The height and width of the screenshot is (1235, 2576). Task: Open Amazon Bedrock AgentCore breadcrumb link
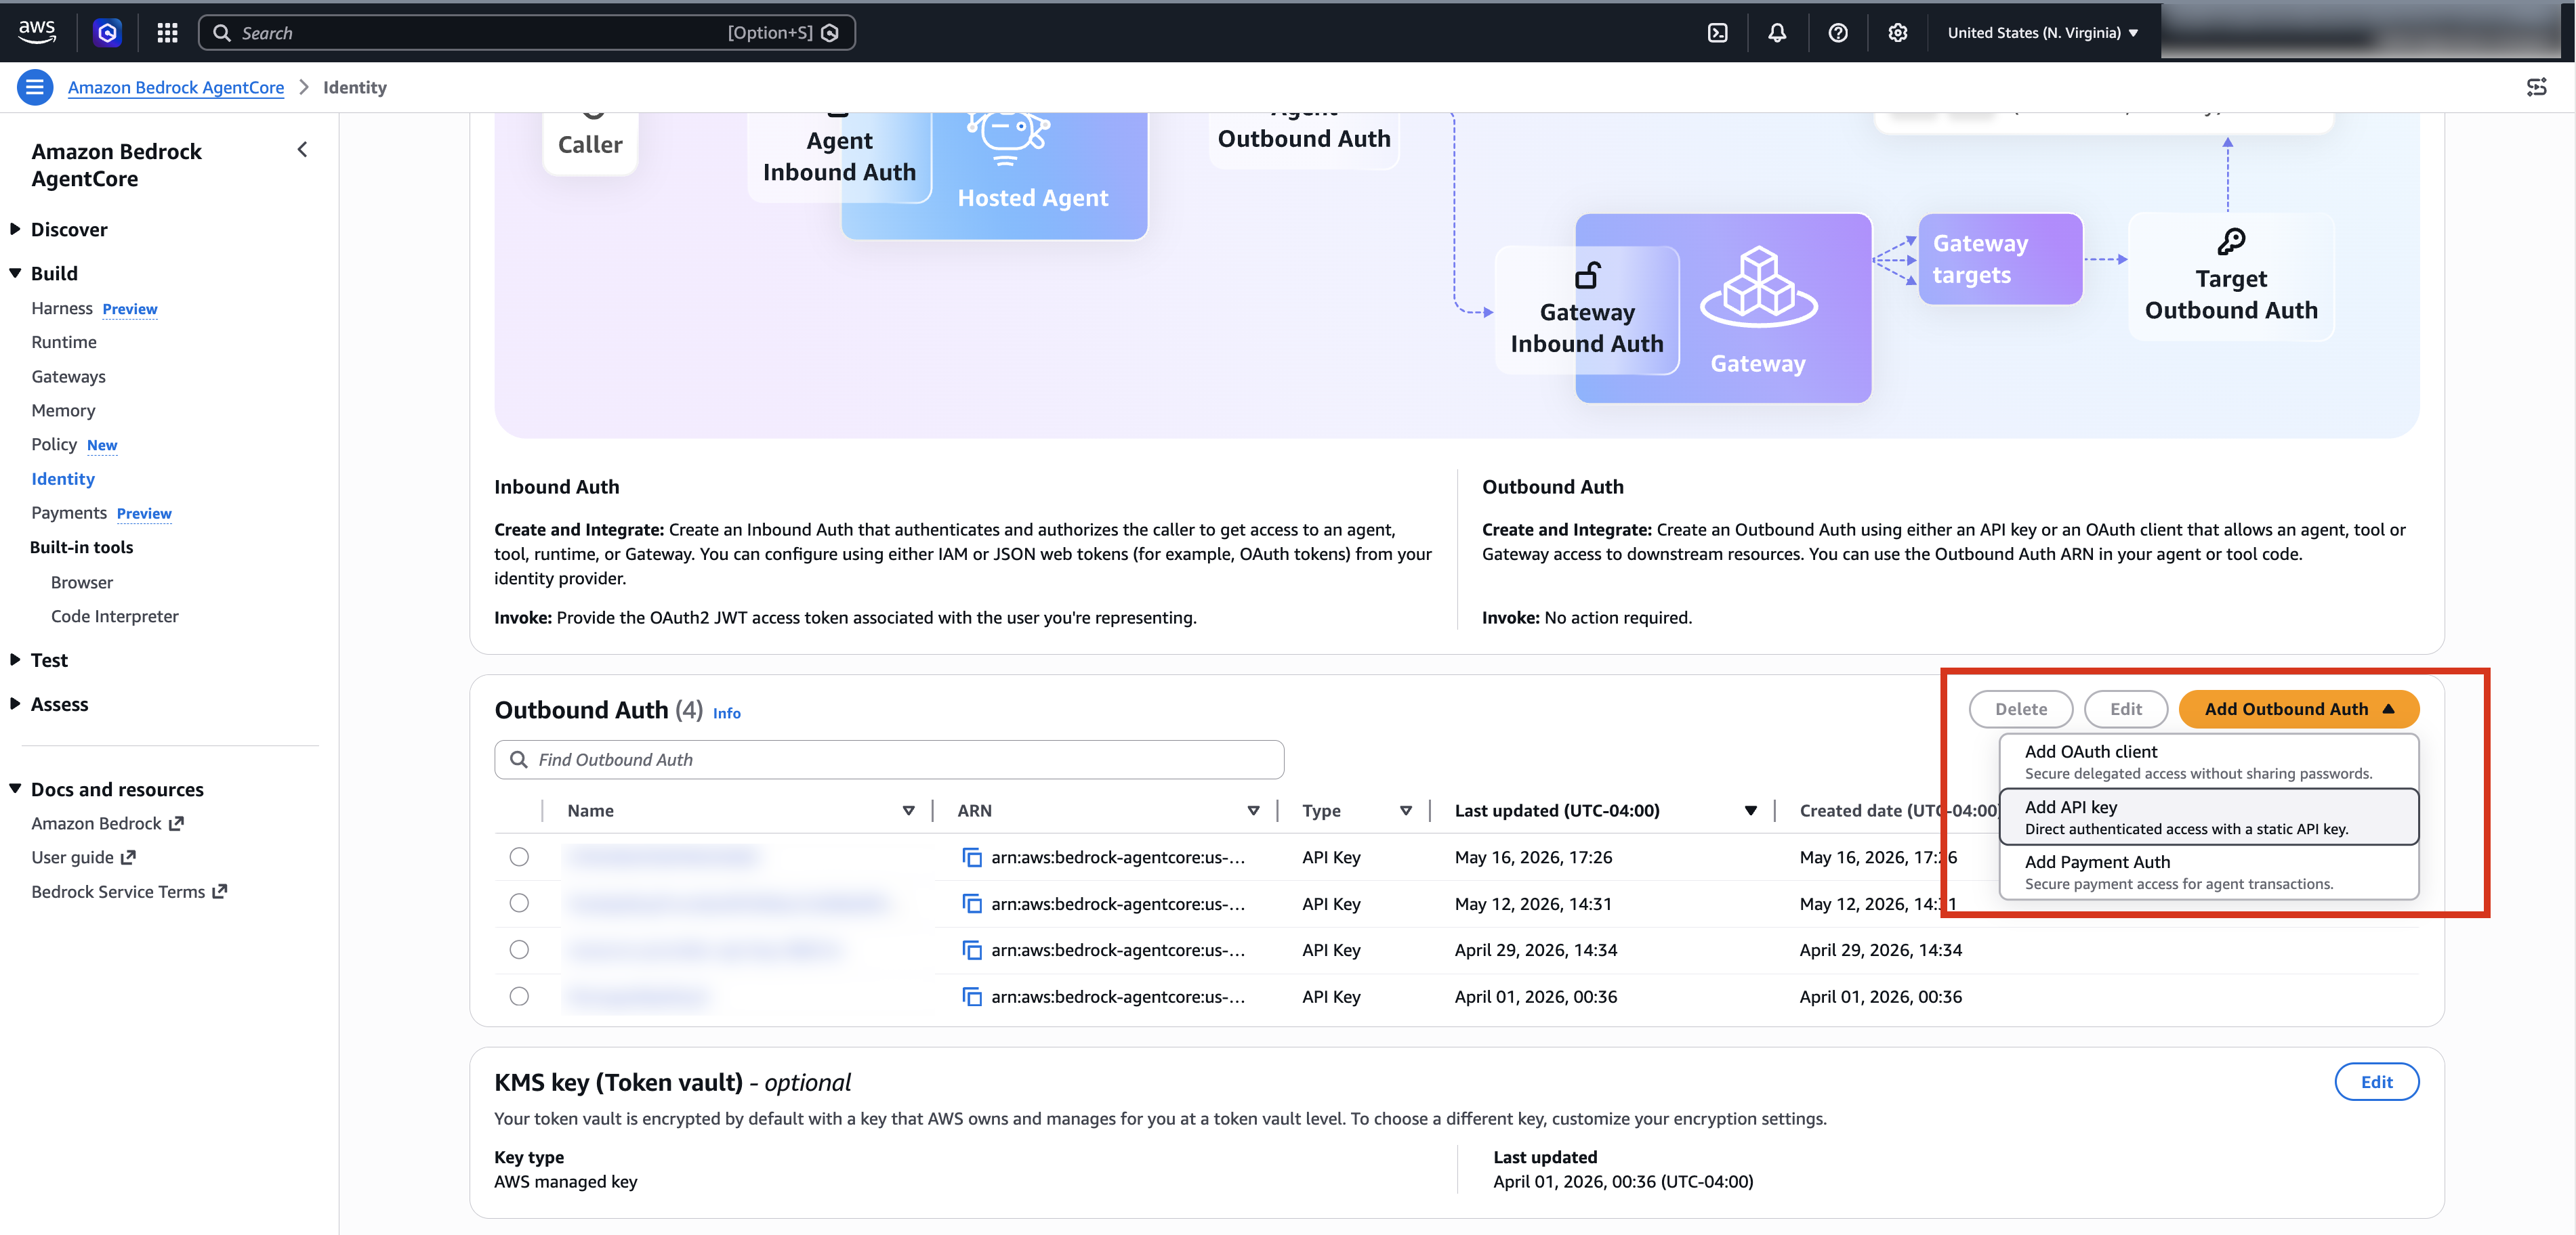[176, 87]
